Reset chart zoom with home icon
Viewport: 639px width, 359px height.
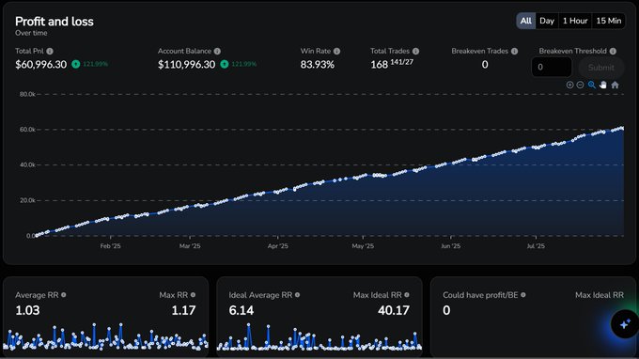click(x=615, y=85)
